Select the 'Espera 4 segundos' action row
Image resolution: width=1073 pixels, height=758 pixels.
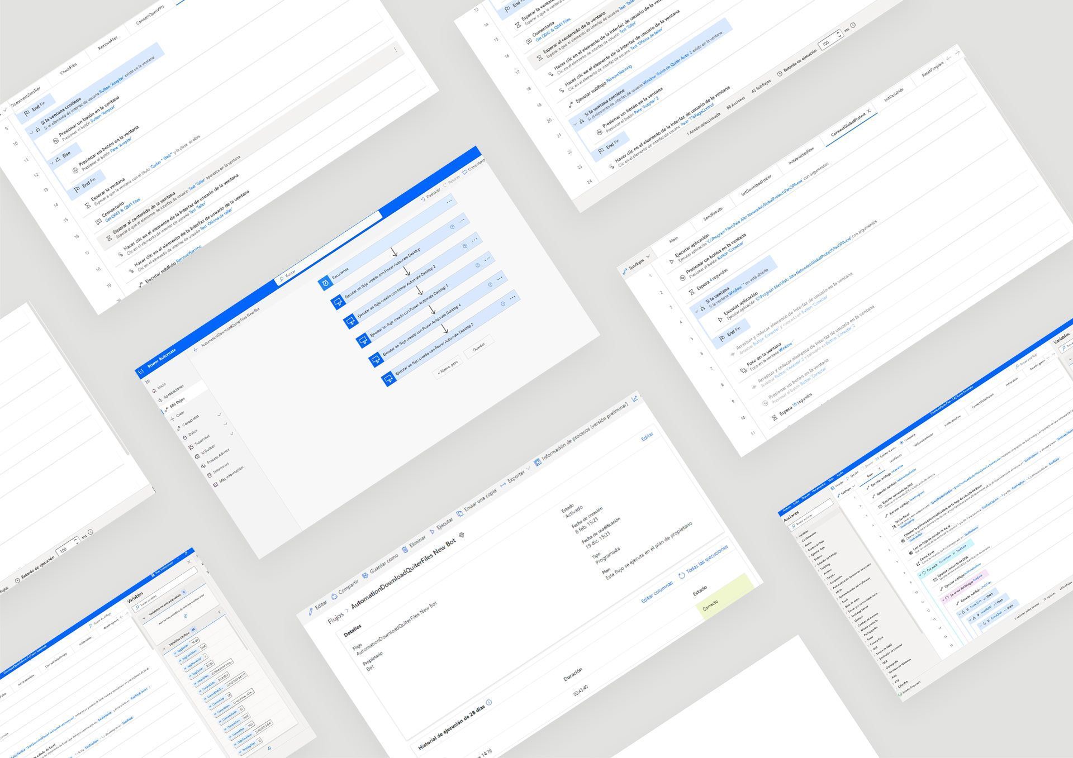(x=709, y=283)
